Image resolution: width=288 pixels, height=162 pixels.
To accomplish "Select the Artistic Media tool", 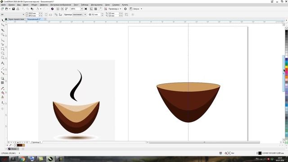I will coord(2,44).
